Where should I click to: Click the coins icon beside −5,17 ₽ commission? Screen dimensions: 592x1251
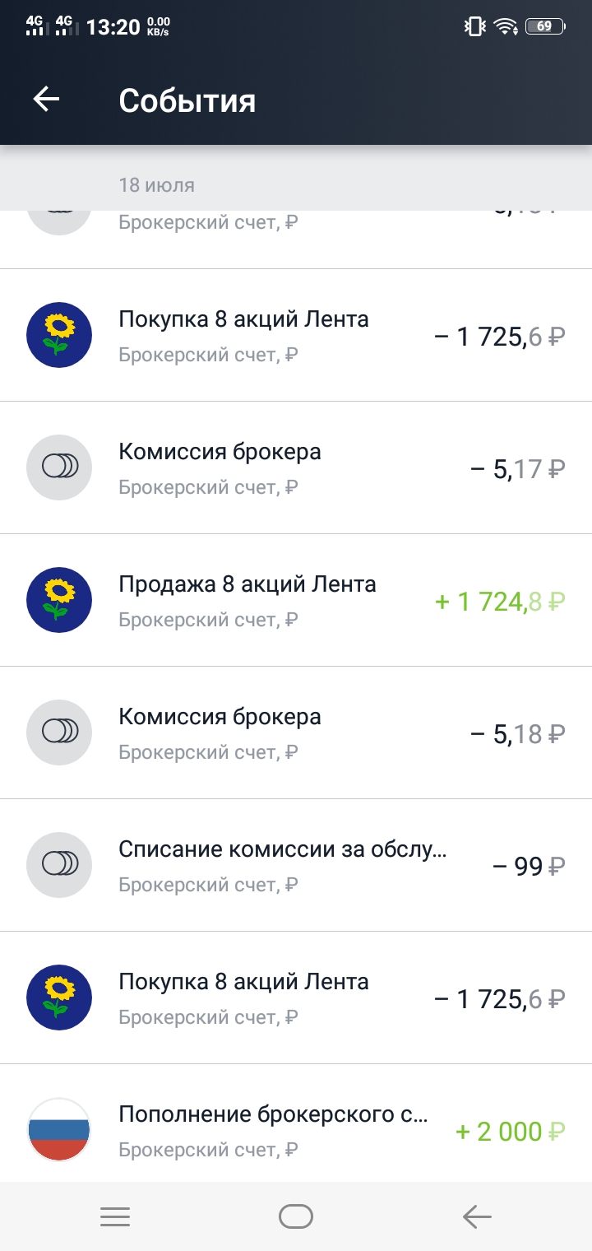click(x=59, y=467)
